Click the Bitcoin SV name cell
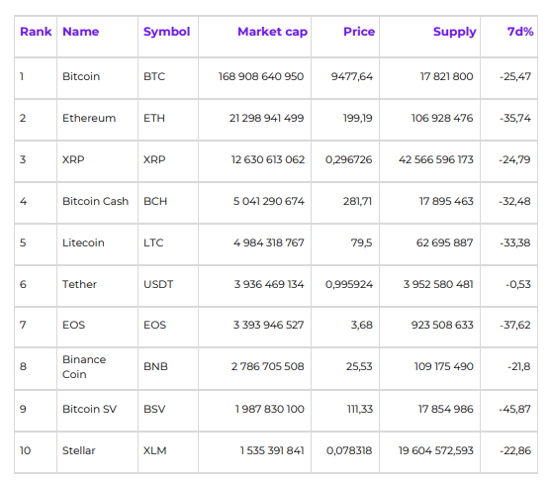551x482 pixels. [x=89, y=409]
